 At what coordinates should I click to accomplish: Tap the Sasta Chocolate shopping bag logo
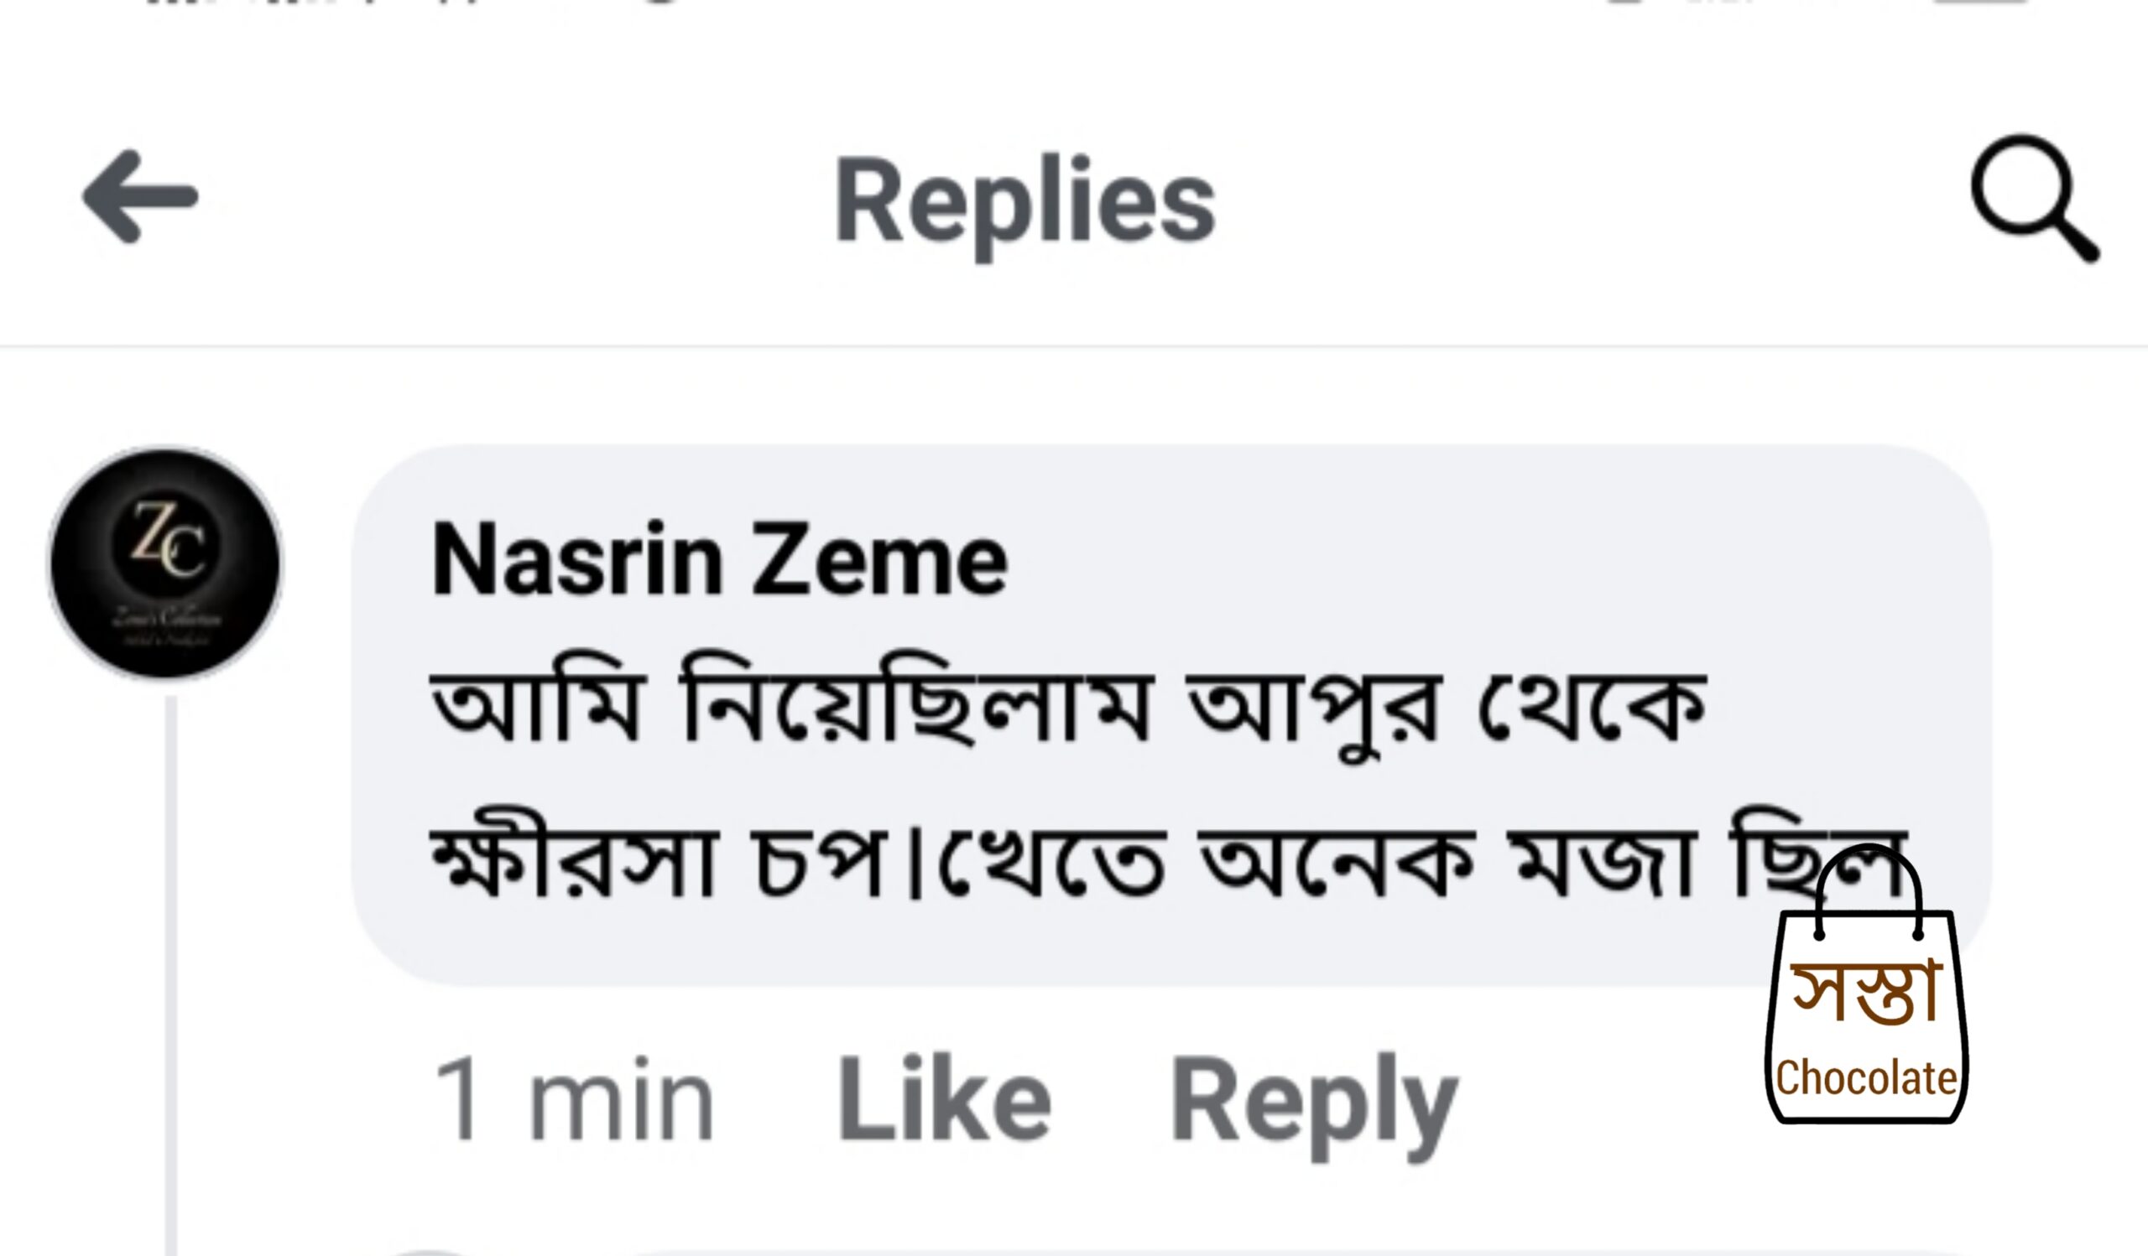[x=1865, y=1014]
